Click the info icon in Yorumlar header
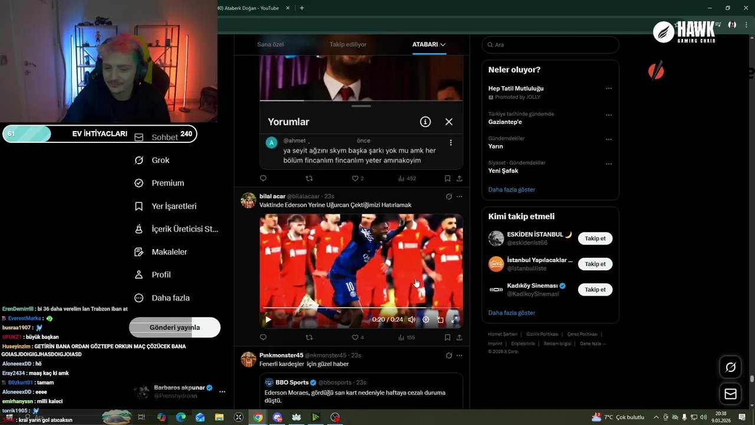 (425, 122)
